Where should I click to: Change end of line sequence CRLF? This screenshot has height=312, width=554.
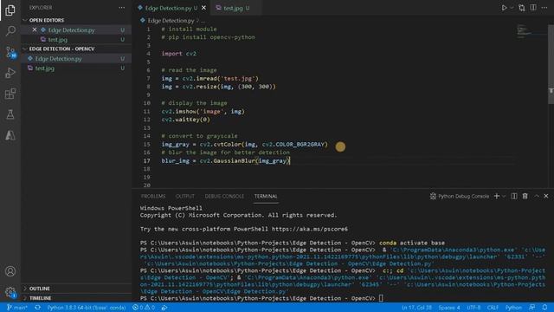pos(493,308)
